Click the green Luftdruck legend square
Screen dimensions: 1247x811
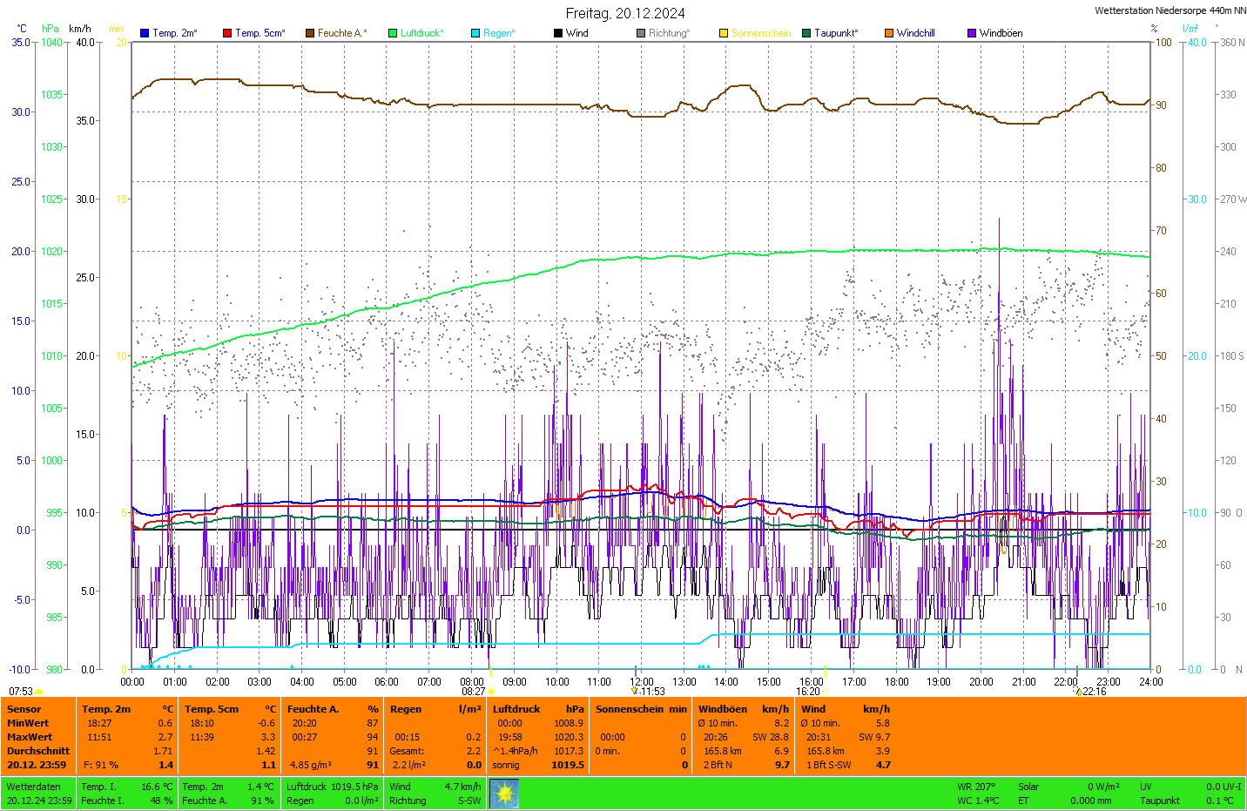point(393,33)
